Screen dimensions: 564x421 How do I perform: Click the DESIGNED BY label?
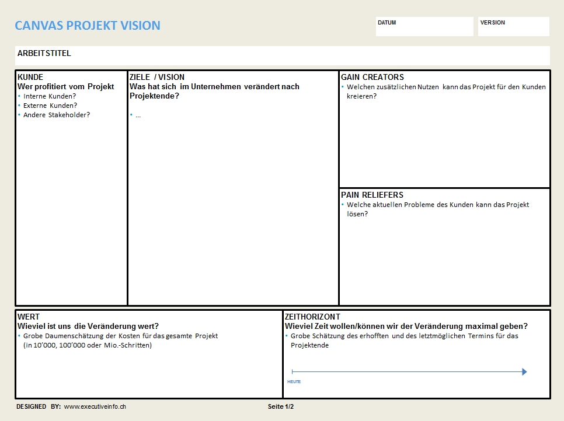[39, 406]
